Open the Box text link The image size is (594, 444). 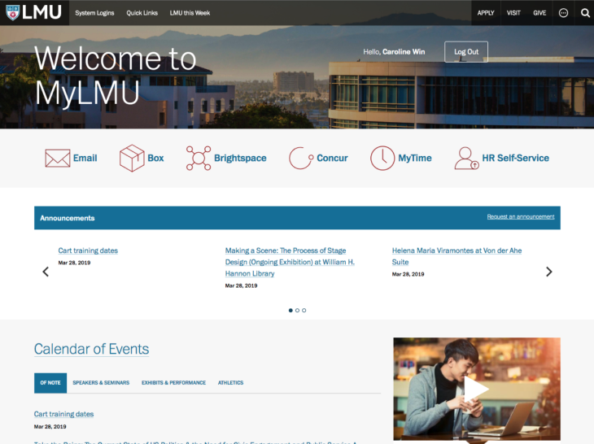(155, 158)
